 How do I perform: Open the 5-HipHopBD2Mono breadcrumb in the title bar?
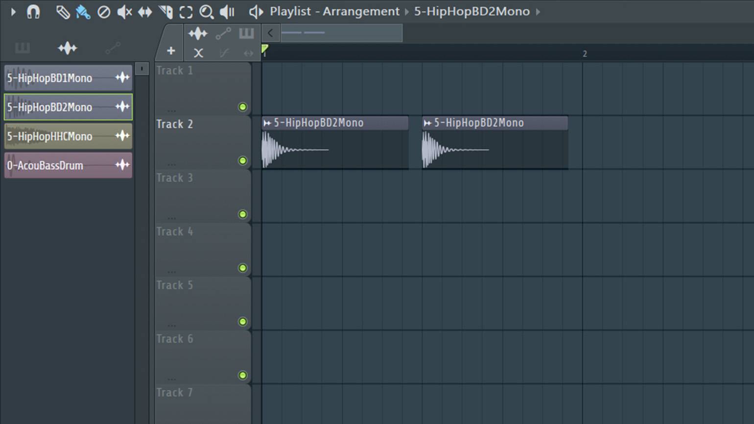pyautogui.click(x=472, y=11)
